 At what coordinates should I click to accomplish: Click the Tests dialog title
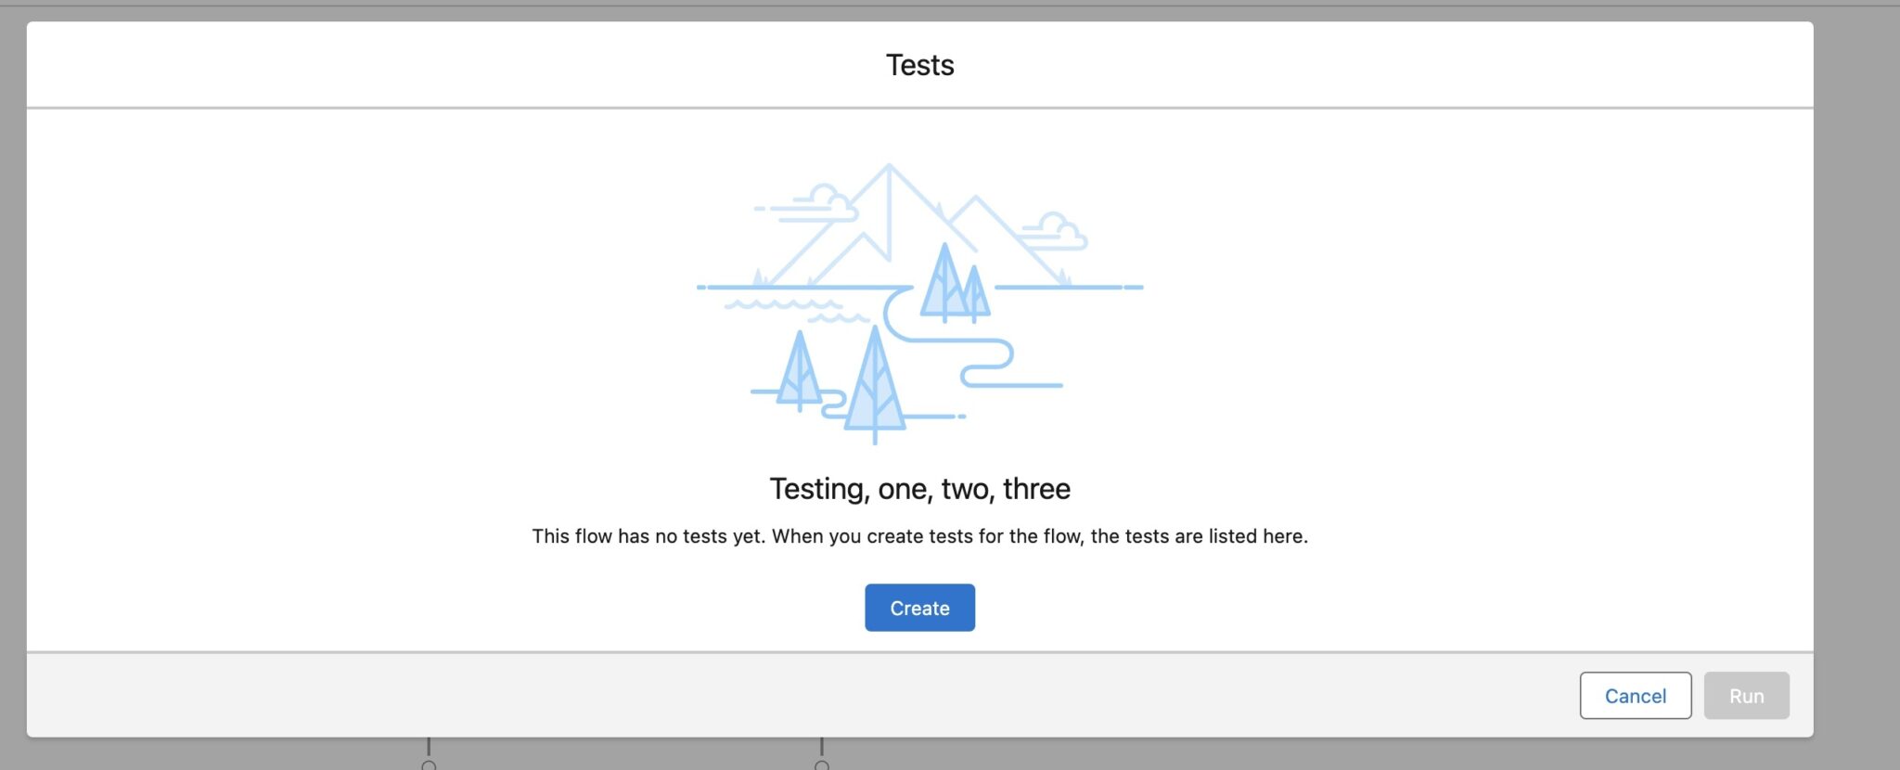tap(919, 65)
